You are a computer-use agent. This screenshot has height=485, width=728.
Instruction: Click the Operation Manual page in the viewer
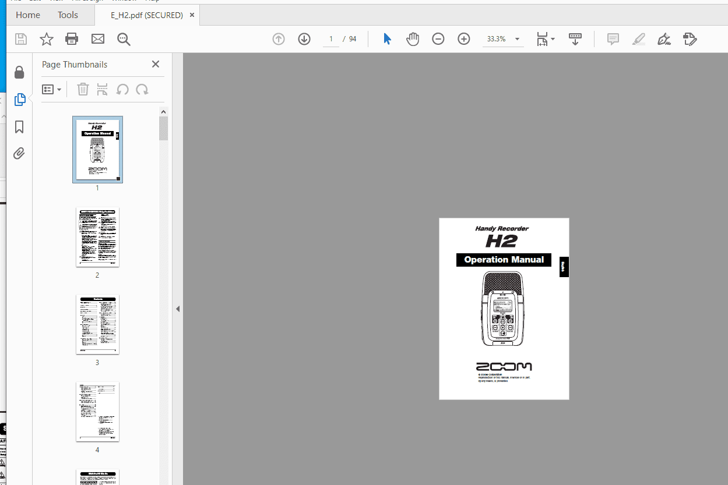coord(504,309)
